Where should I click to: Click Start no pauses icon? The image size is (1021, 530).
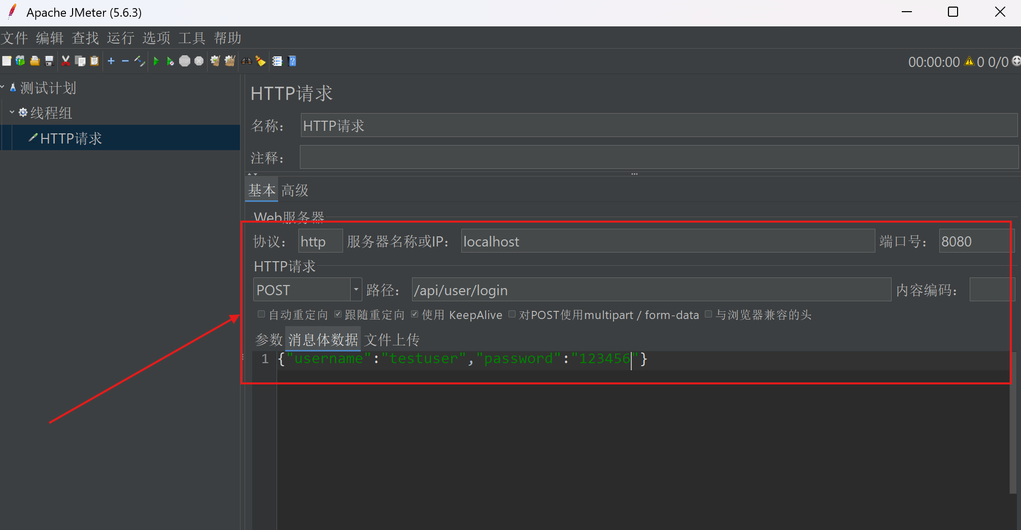coord(171,61)
